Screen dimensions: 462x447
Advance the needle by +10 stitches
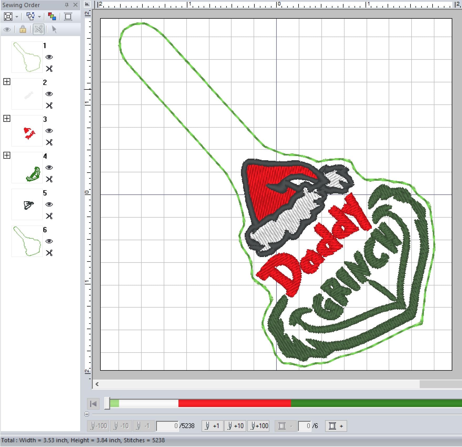(235, 426)
